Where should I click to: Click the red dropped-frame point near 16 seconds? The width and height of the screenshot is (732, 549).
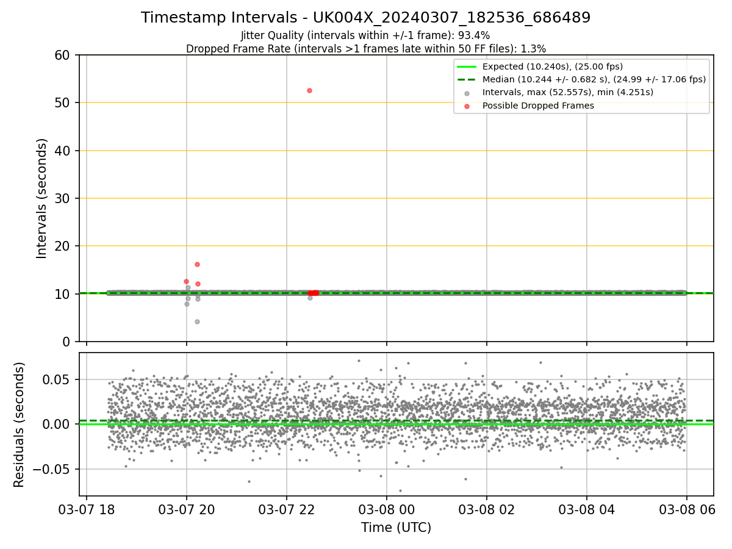pos(197,264)
